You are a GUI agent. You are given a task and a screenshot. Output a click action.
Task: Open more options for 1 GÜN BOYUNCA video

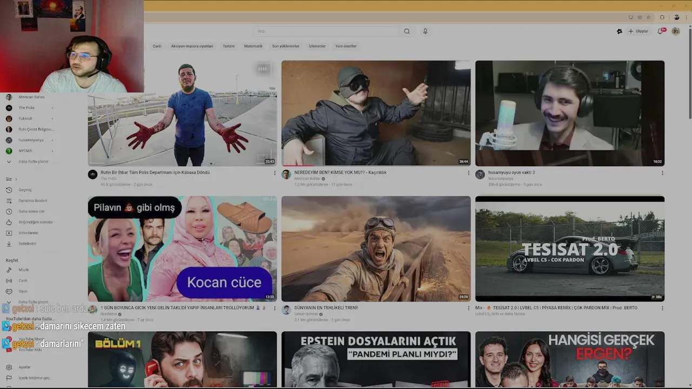(275, 308)
